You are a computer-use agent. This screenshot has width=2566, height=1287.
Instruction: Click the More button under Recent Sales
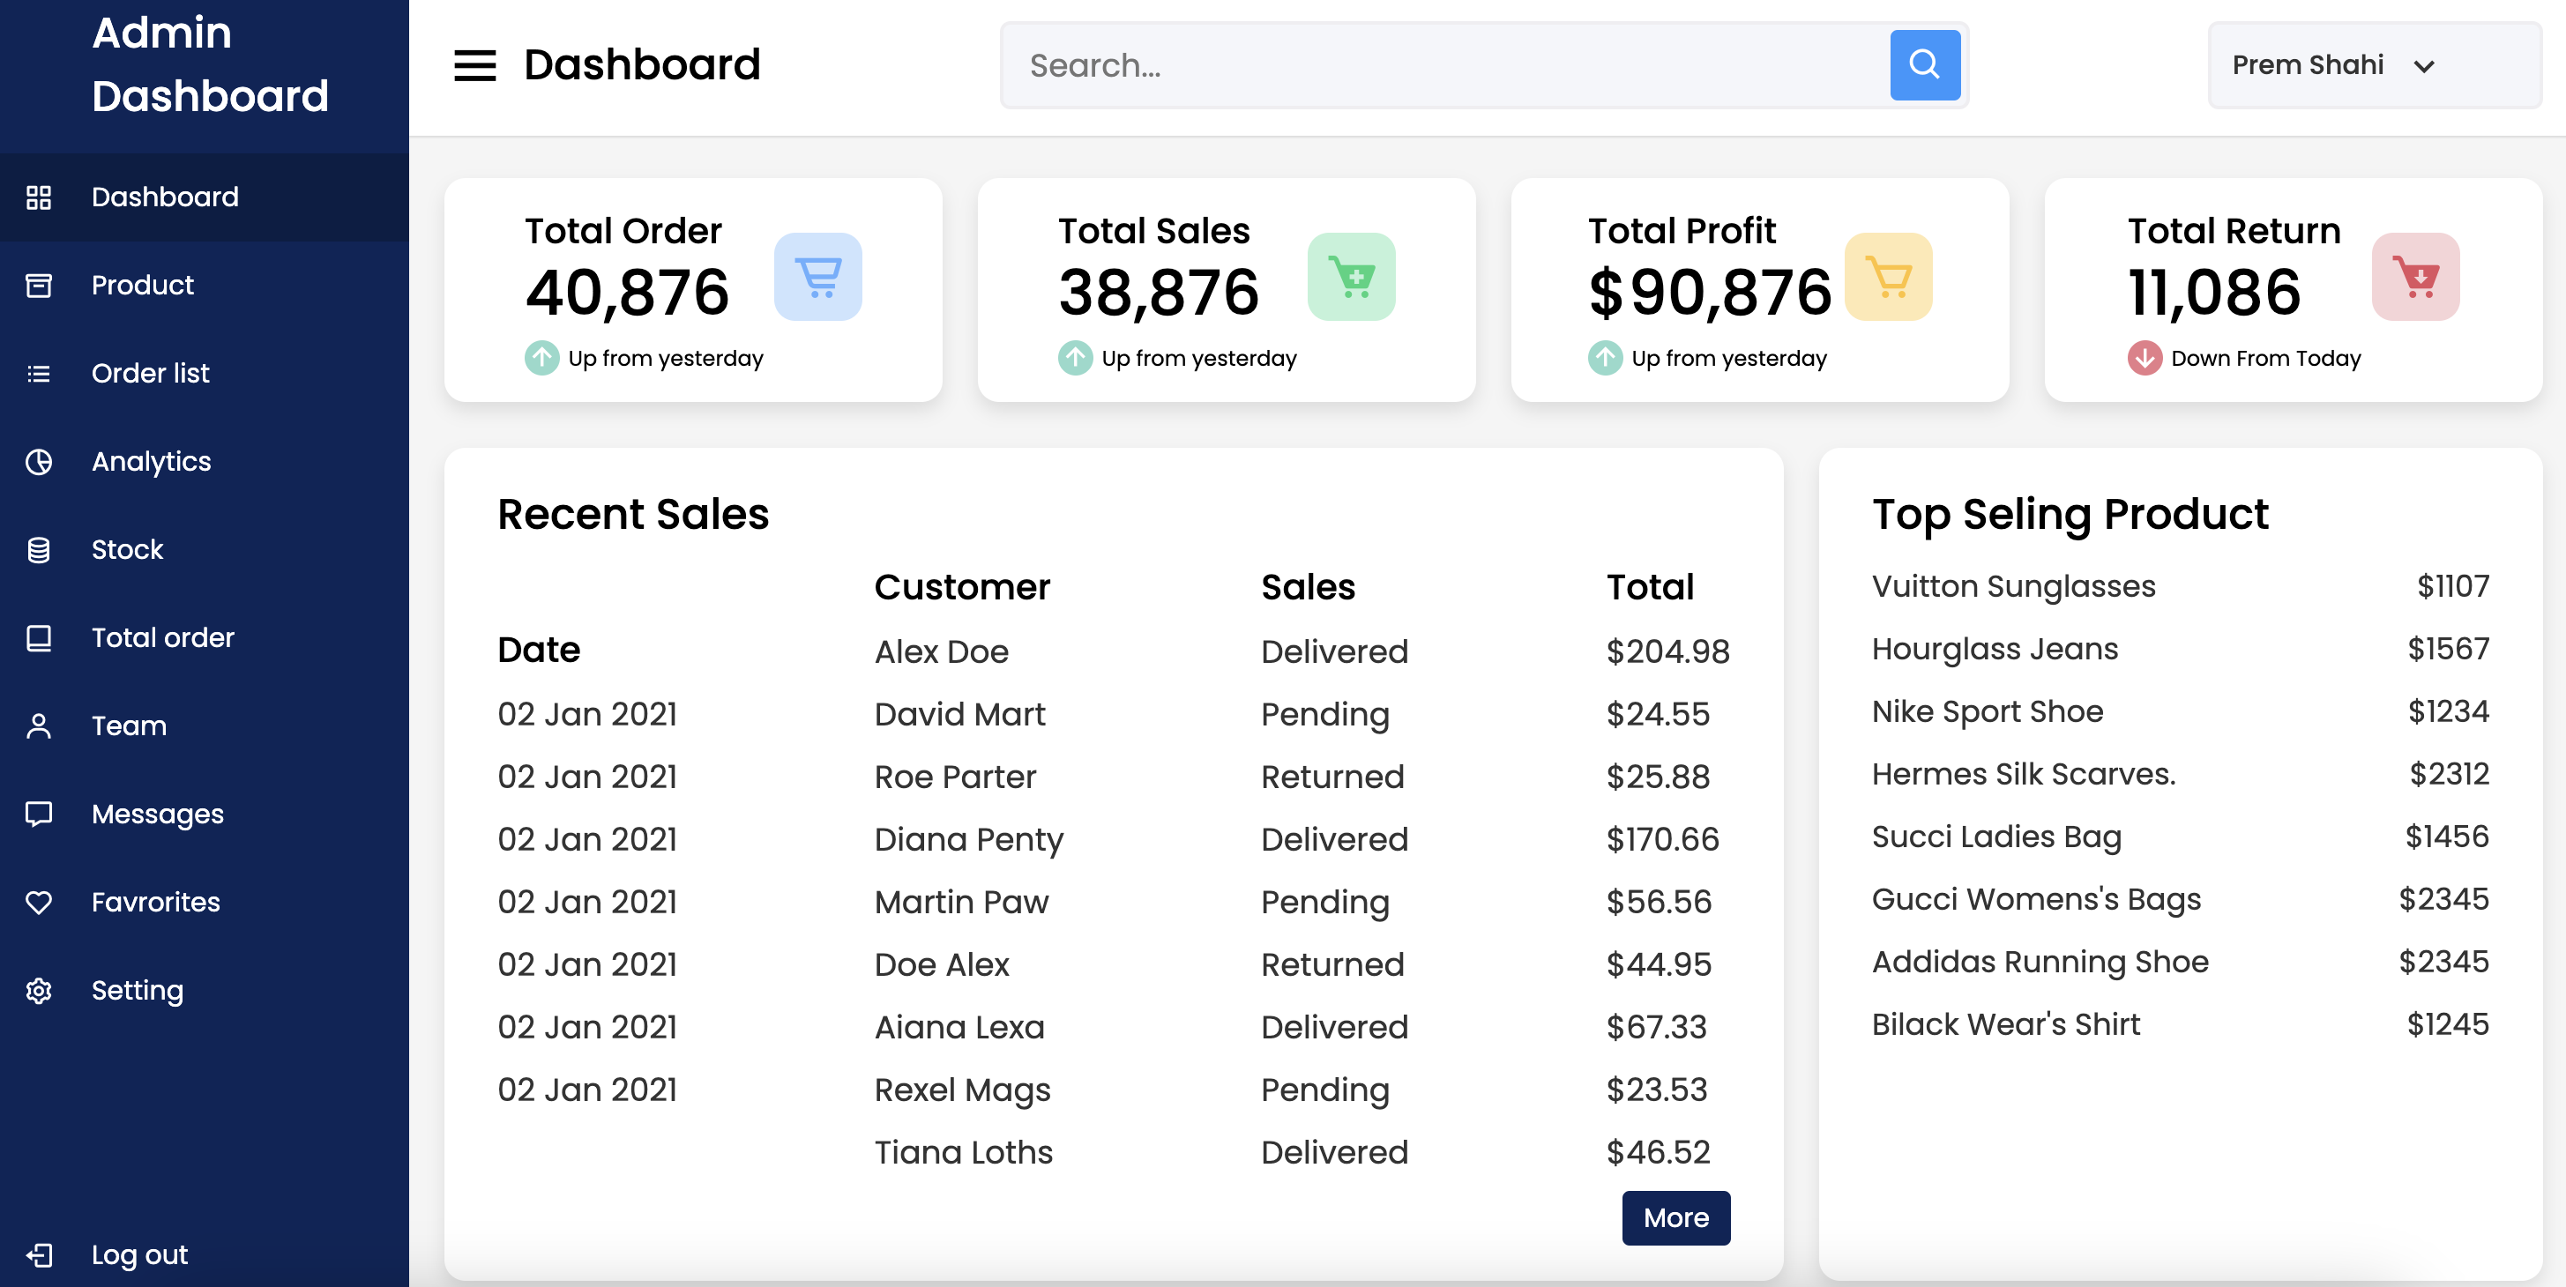point(1675,1217)
